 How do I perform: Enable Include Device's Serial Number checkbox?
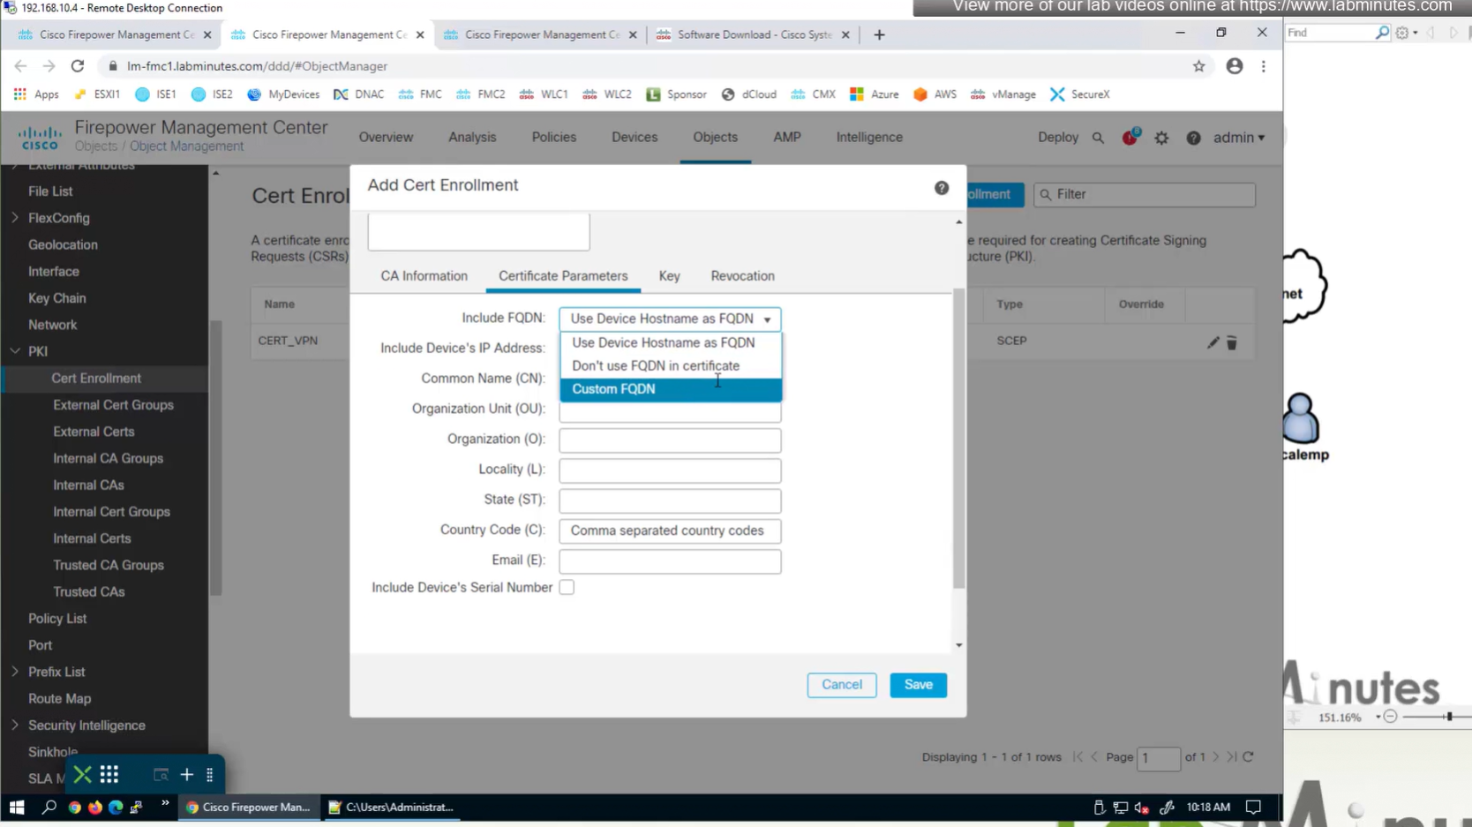[x=567, y=588]
